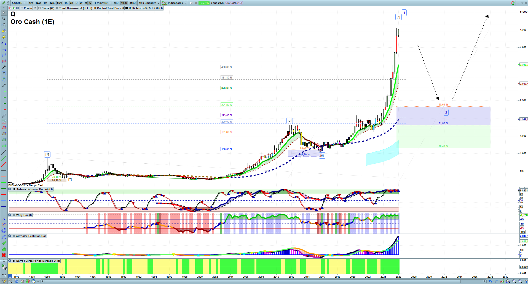Screen dimensions: 528x284
Task: Choose the red ellipse drawing tool
Action: 4,128
